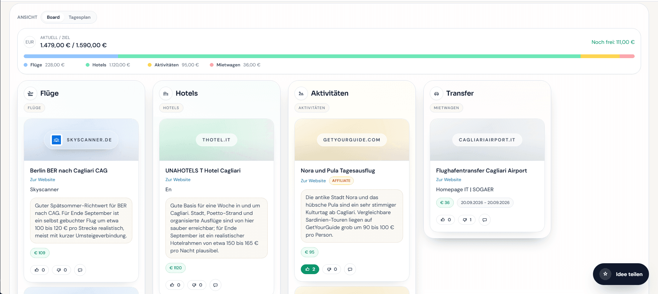This screenshot has width=658, height=294.
Task: Click the Guter Spätsommer-Richtwert flight note box
Action: tap(81, 220)
